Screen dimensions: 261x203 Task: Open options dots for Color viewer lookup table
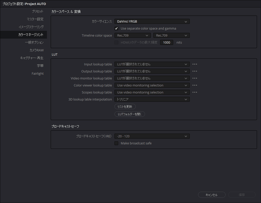(x=194, y=85)
